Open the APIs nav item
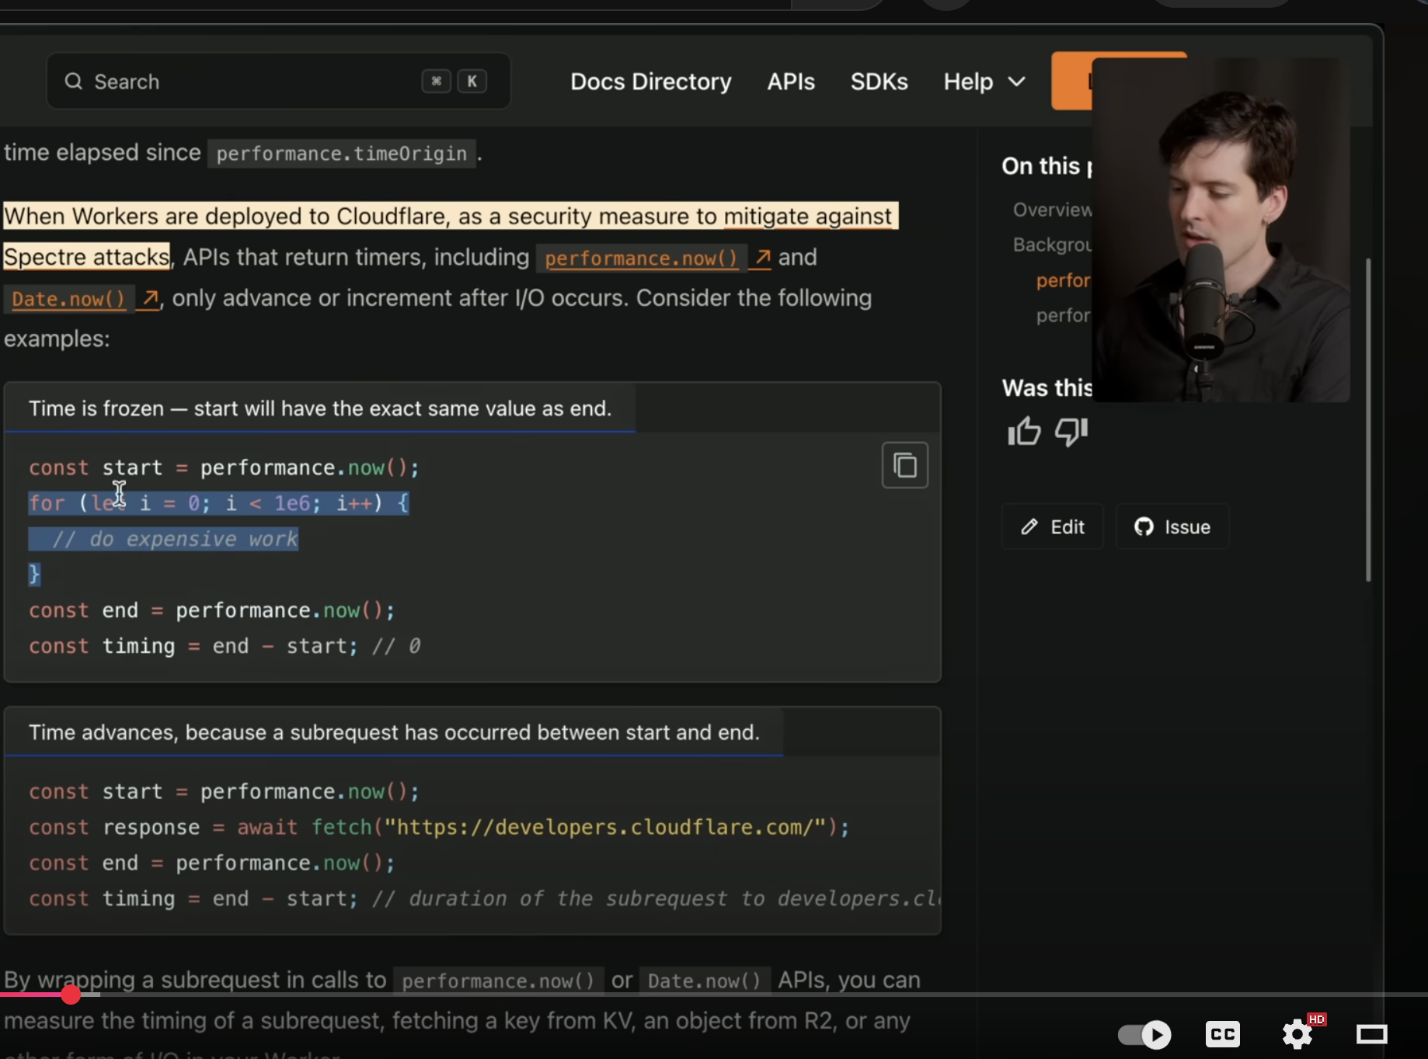The width and height of the screenshot is (1428, 1059). click(790, 82)
